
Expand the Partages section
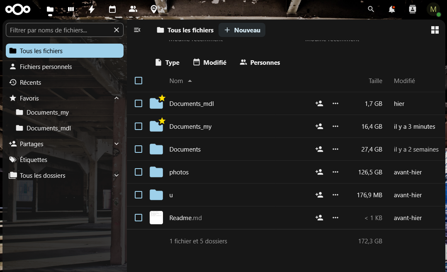(117, 144)
